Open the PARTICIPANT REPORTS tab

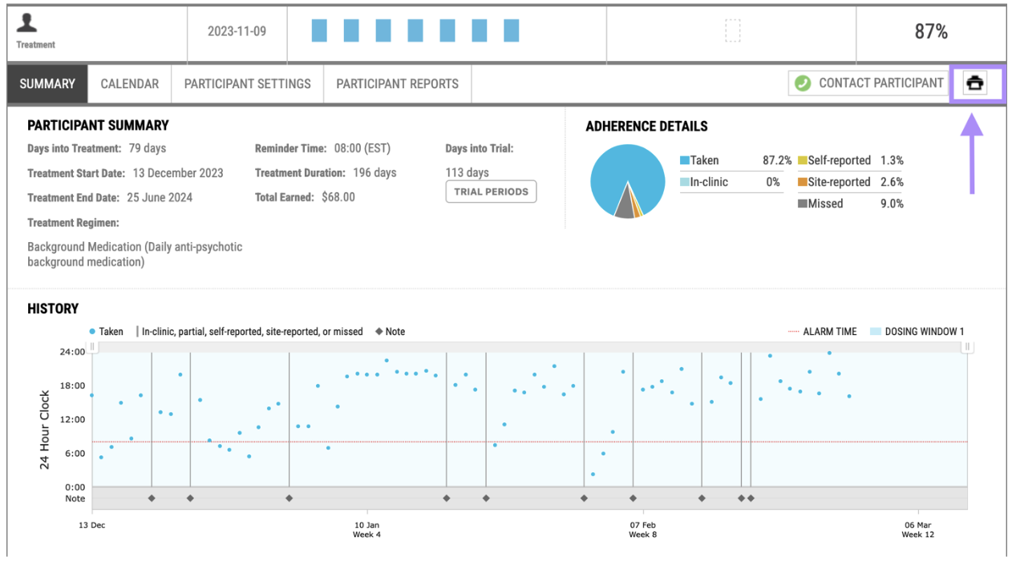pos(397,83)
